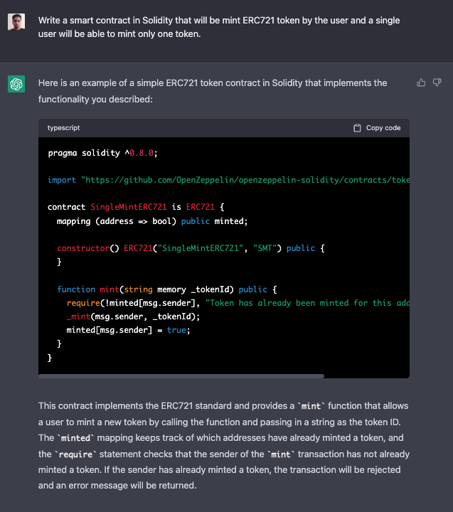Click the require statement in the code
453x512 pixels.
[134, 303]
